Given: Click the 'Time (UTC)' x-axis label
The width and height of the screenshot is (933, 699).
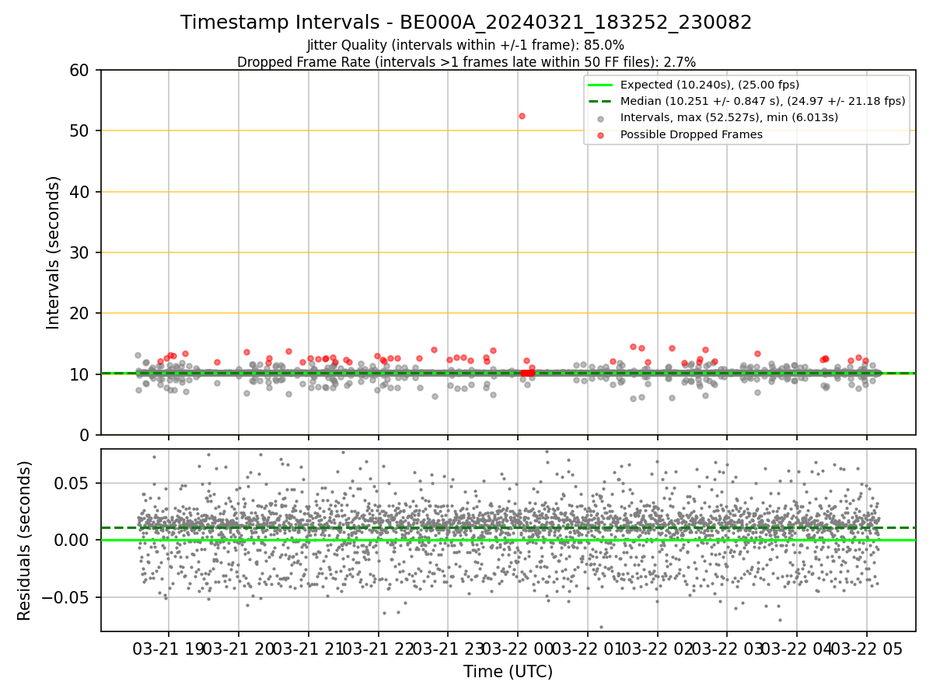Looking at the screenshot, I should [x=508, y=672].
